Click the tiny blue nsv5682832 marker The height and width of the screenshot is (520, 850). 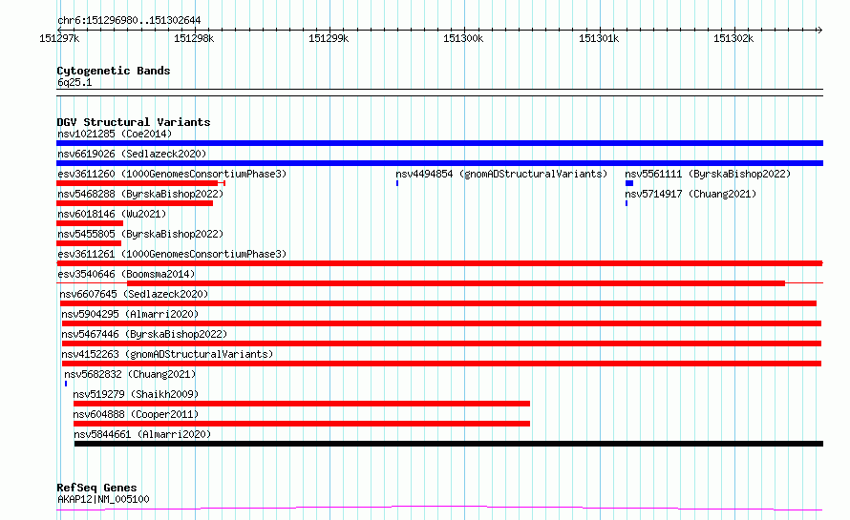(66, 384)
